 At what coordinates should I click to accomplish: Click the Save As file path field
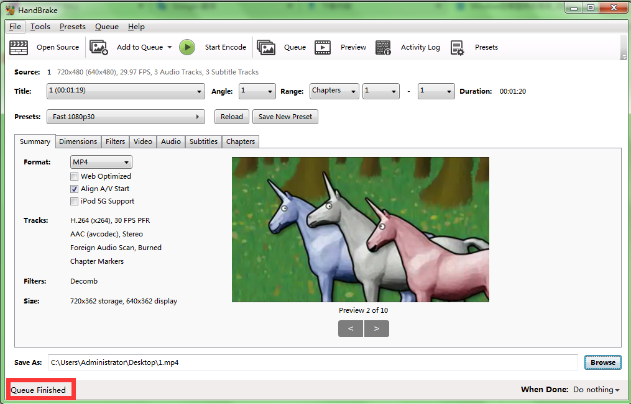313,362
